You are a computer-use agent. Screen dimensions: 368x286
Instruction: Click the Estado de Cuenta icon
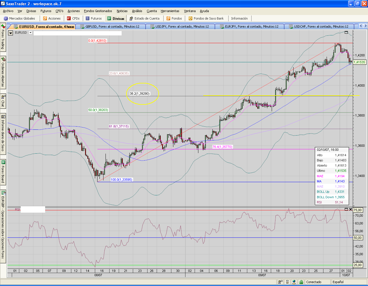coord(131,18)
